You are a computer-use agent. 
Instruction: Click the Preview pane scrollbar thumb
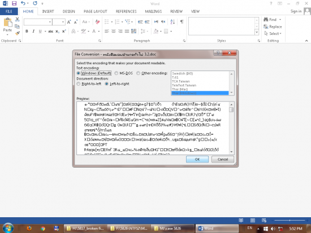point(231,109)
